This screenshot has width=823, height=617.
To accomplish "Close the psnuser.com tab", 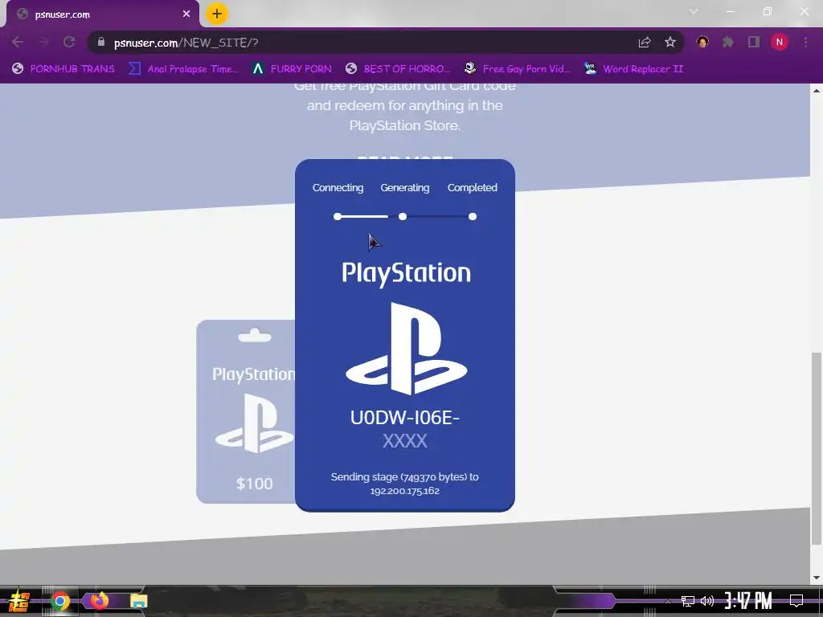I will [x=186, y=14].
